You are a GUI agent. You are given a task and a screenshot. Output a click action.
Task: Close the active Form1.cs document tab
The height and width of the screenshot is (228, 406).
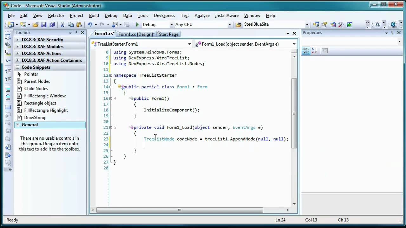coord(294,33)
